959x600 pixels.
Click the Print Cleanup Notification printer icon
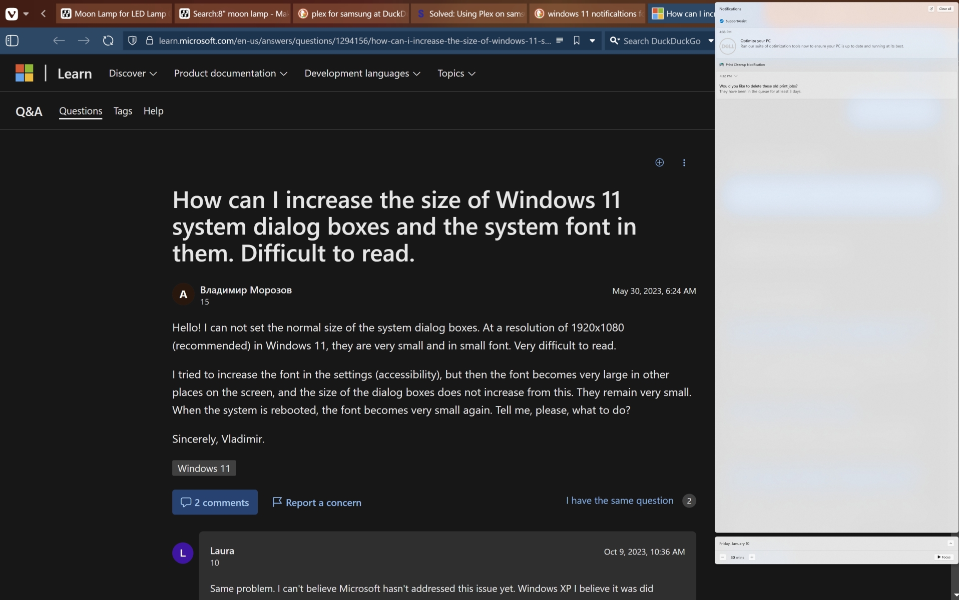721,64
